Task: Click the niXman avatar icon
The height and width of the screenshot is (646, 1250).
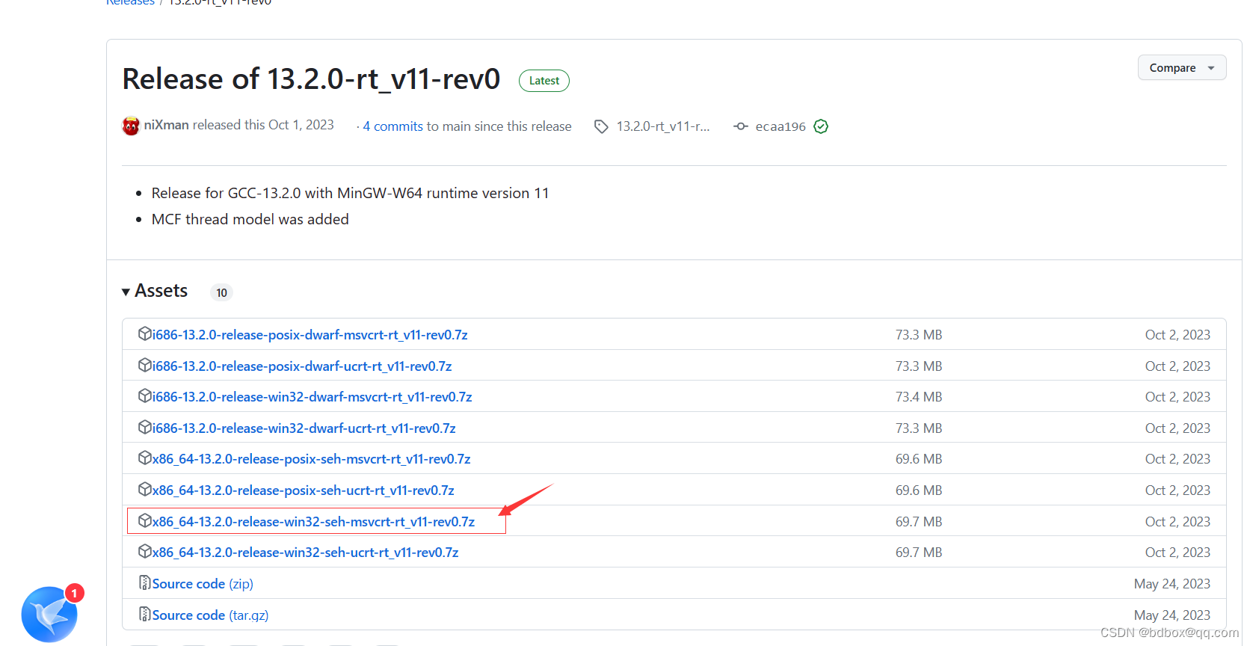Action: pyautogui.click(x=131, y=126)
